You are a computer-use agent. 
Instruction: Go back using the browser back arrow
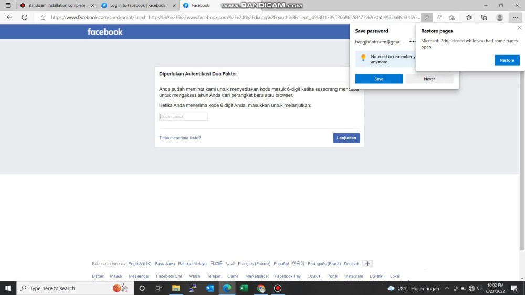click(9, 17)
